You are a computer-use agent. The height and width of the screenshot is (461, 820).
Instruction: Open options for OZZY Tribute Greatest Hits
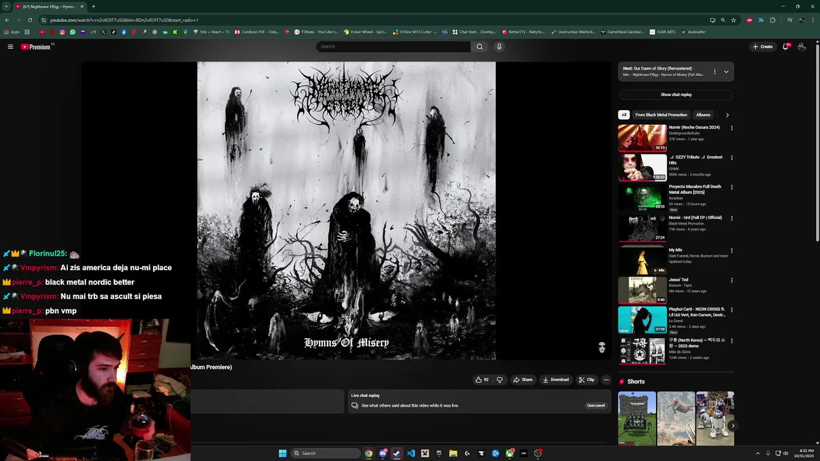click(x=732, y=158)
